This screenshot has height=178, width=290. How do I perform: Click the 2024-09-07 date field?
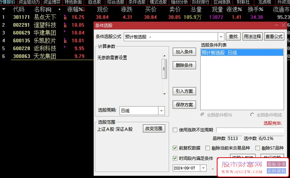189,168
